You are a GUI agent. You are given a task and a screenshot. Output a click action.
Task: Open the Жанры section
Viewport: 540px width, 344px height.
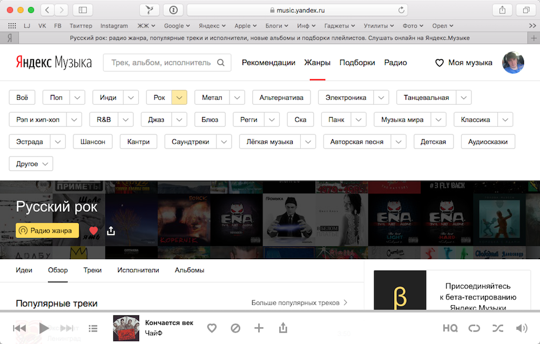pyautogui.click(x=317, y=63)
